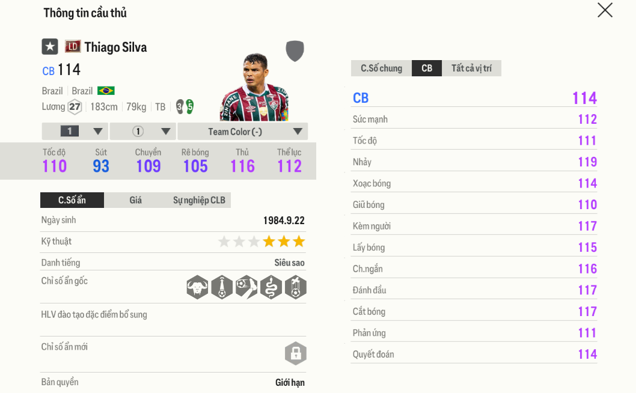Screen dimensions: 636x393
Task: Expand the level "1" dropdown
Action: tap(75, 131)
